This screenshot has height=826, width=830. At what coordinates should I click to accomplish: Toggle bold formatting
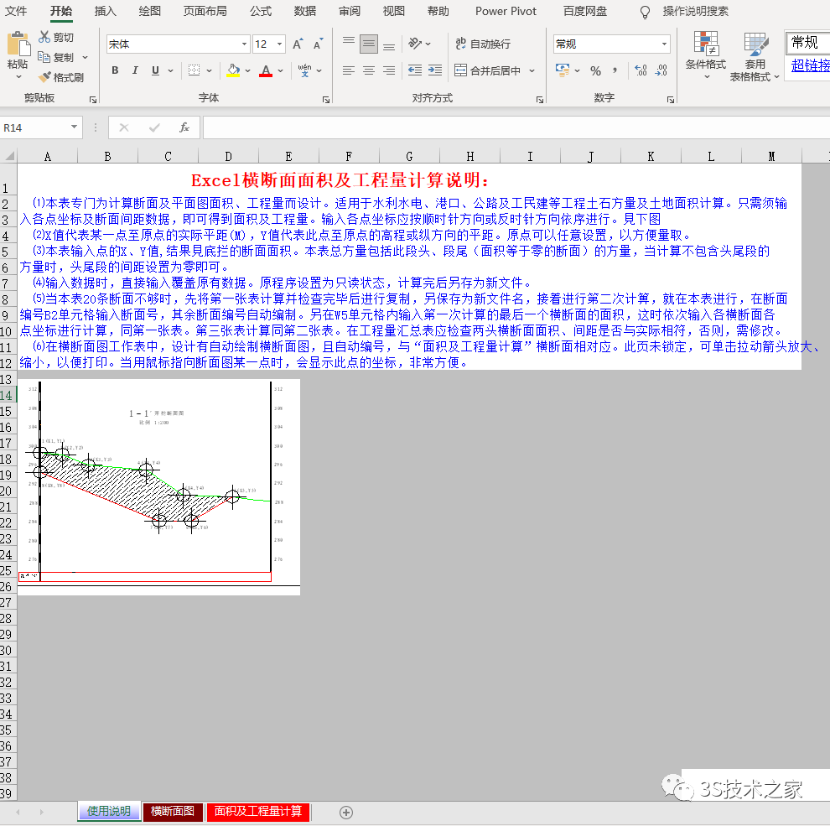115,70
